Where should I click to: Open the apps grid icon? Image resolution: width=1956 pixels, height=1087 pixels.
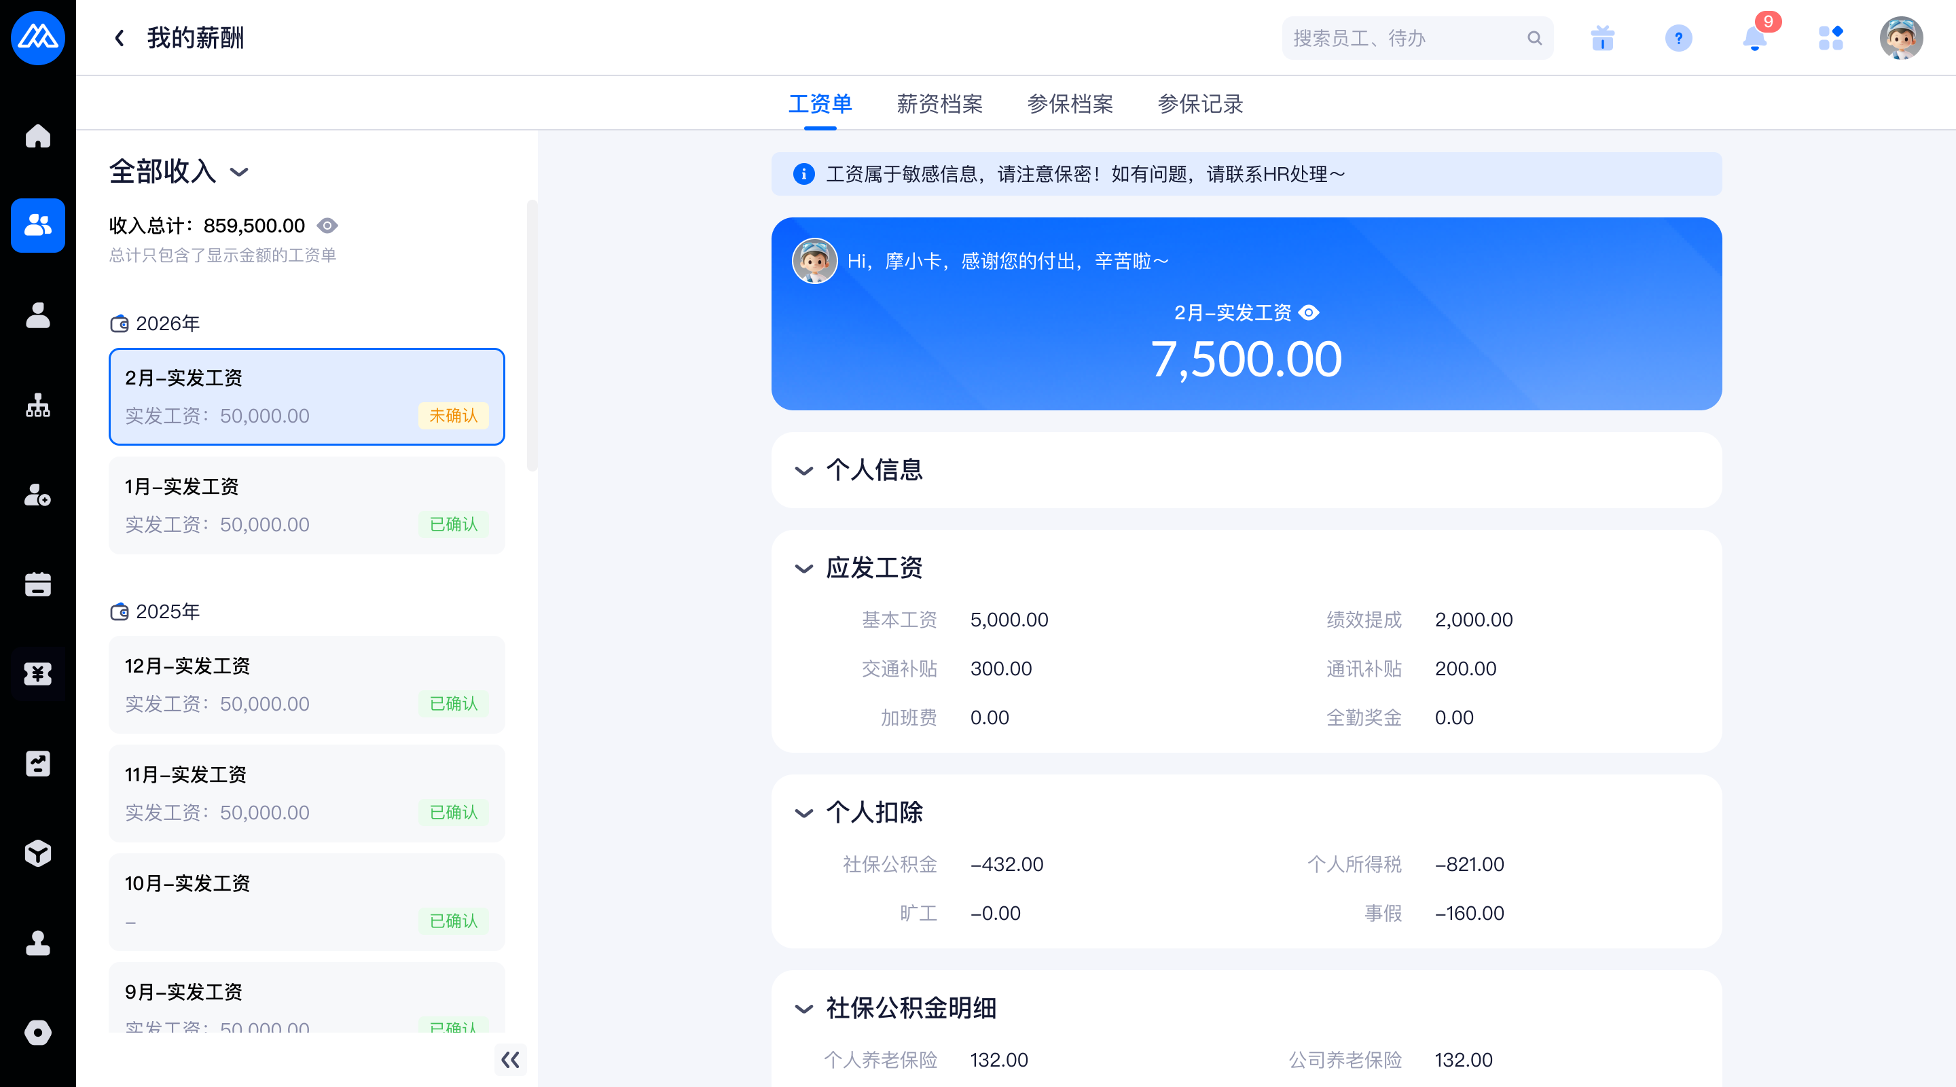pos(1831,38)
